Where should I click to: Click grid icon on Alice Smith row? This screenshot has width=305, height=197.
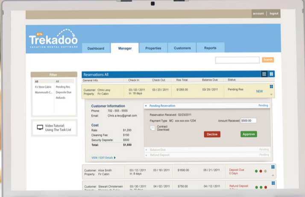coord(273,167)
